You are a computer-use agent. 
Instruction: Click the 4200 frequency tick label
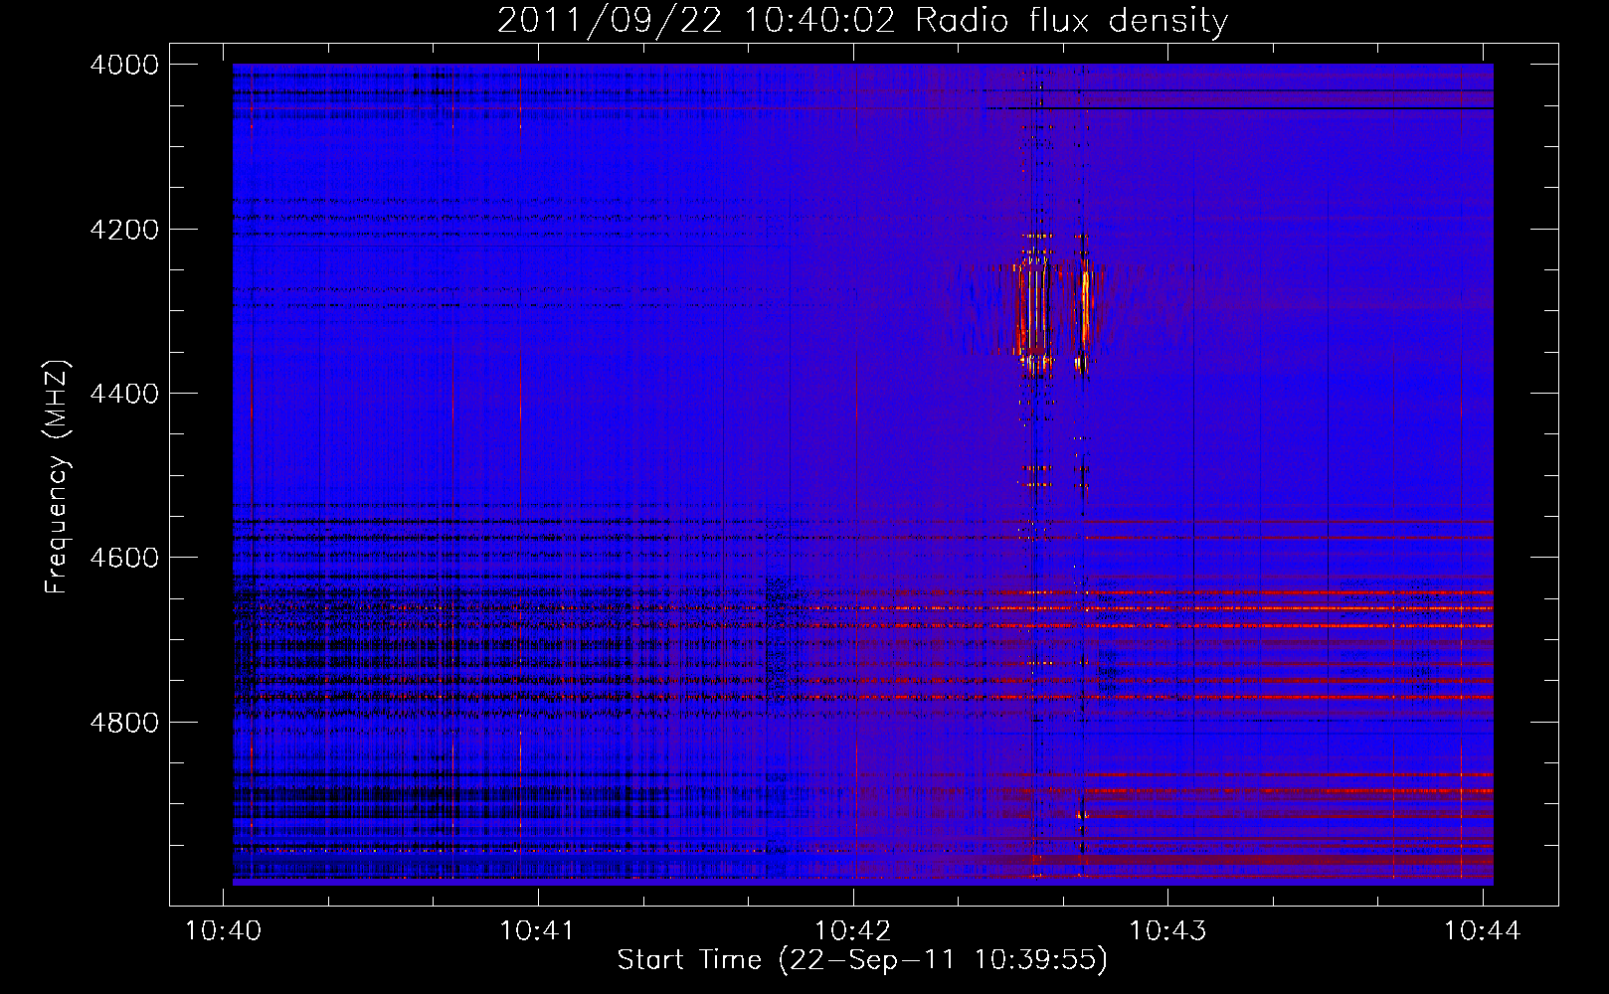tap(124, 230)
